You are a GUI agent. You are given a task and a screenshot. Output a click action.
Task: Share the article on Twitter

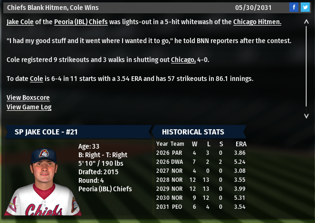pos(305,7)
